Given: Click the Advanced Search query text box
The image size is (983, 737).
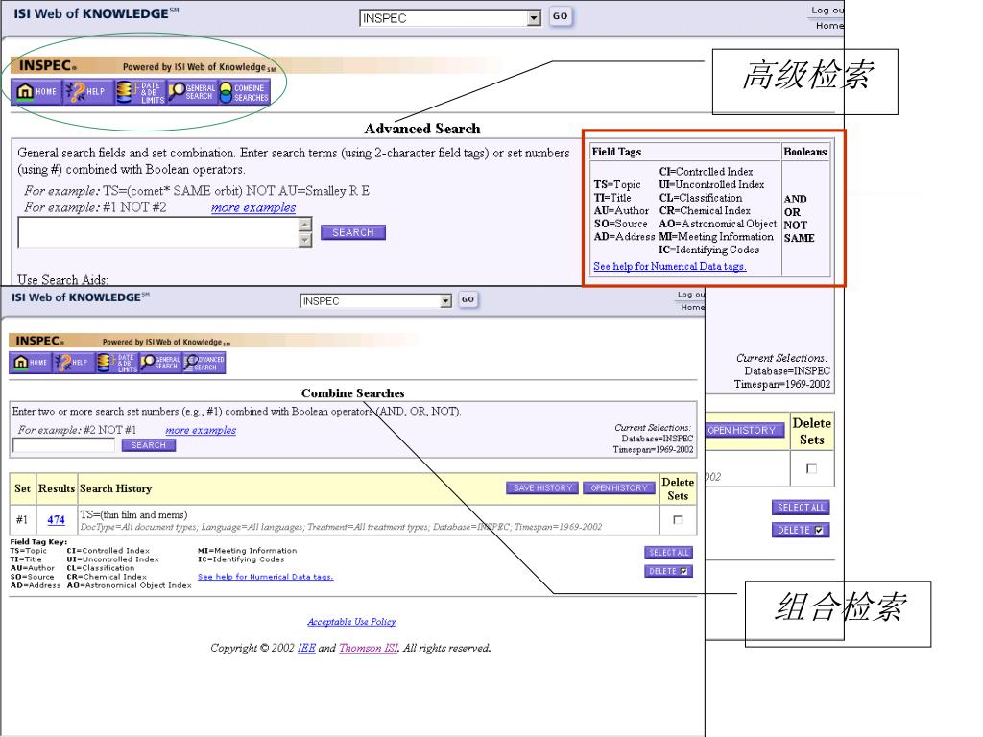Looking at the screenshot, I should (x=158, y=232).
